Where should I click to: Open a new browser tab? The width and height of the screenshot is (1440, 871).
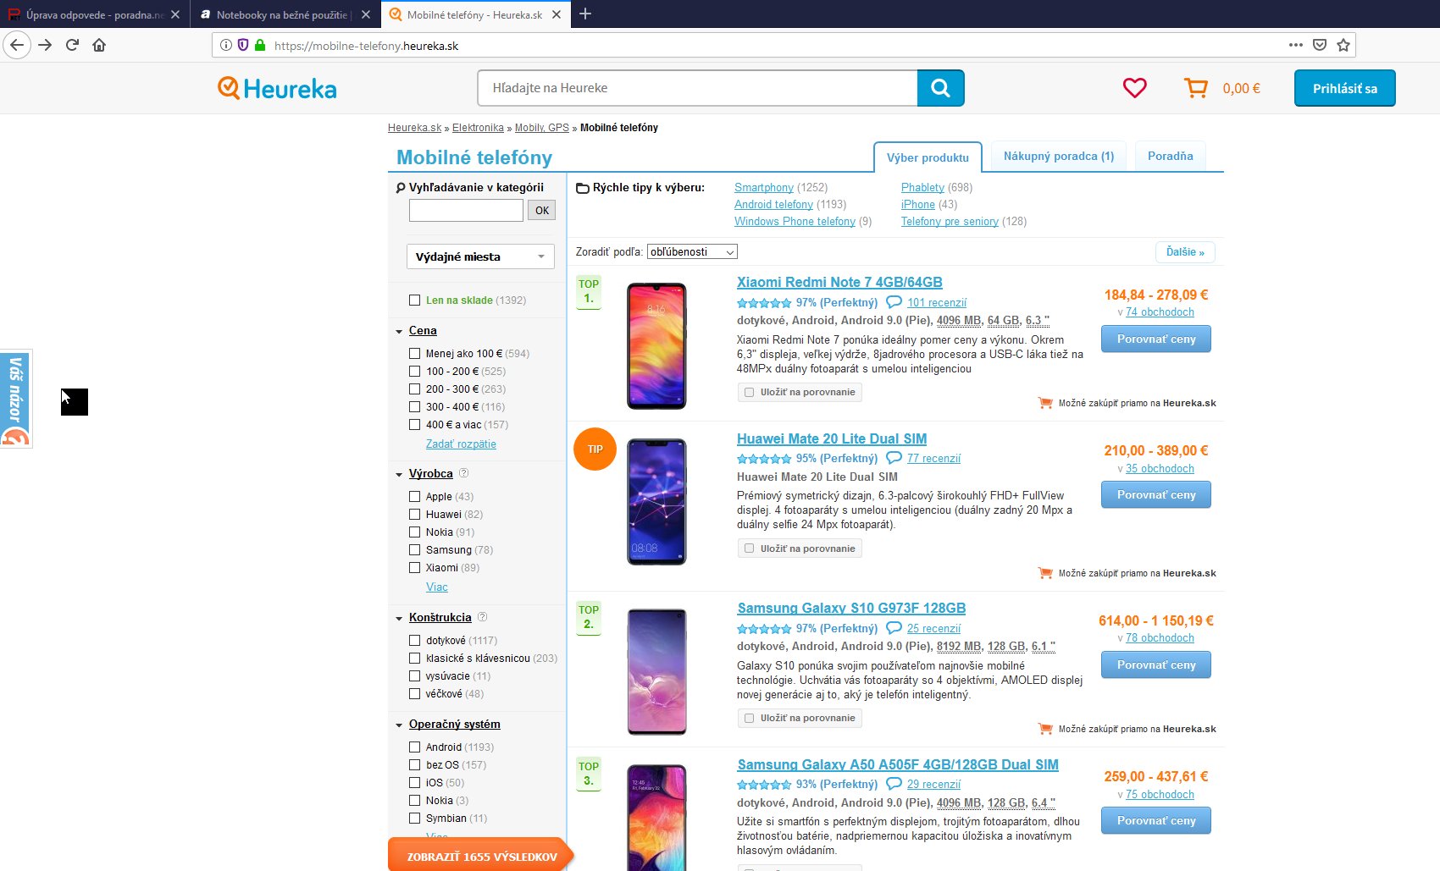click(x=585, y=14)
